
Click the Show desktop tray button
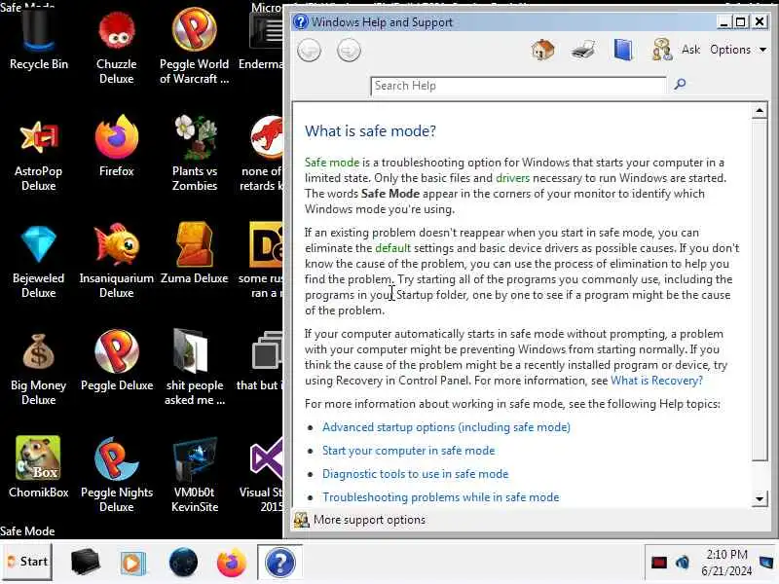pos(766,563)
